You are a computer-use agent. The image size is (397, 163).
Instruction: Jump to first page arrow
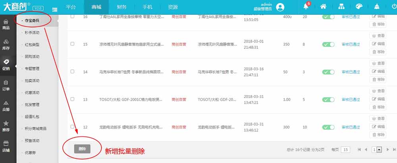coord(360,150)
